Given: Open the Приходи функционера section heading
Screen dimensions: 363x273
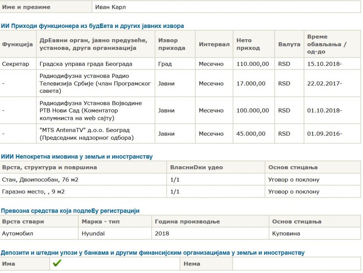Looking at the screenshot, I should 92,26.
